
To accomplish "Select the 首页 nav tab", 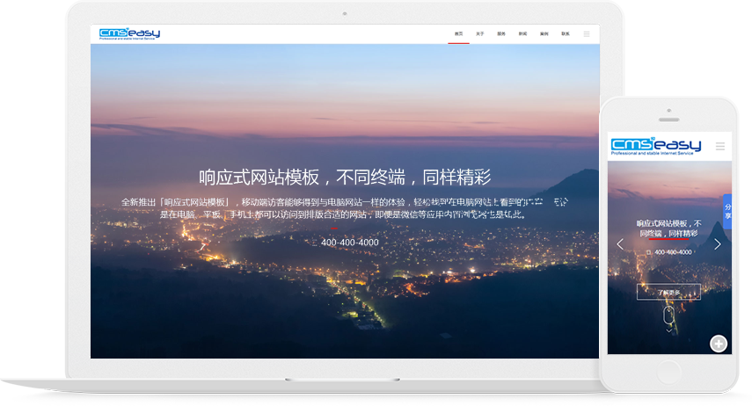I will pos(458,34).
